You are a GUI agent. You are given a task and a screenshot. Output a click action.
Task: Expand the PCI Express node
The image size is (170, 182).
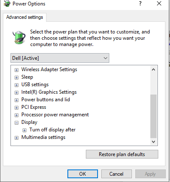pyautogui.click(x=16, y=108)
